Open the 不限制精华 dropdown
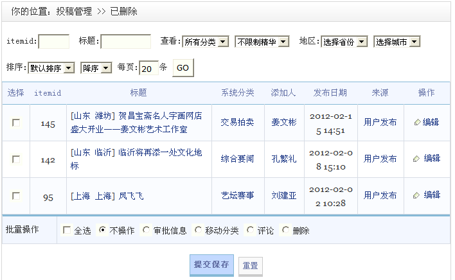 pyautogui.click(x=262, y=42)
